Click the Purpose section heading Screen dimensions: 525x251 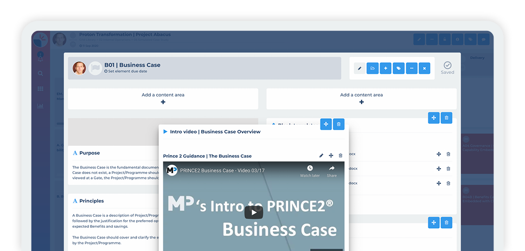pos(89,153)
